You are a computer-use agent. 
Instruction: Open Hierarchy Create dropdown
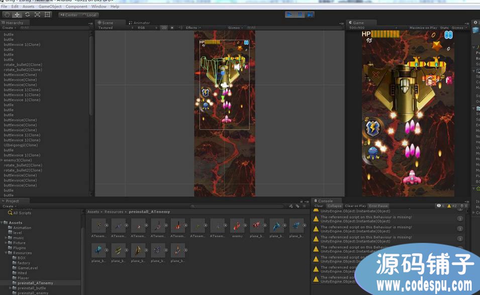click(x=9, y=28)
